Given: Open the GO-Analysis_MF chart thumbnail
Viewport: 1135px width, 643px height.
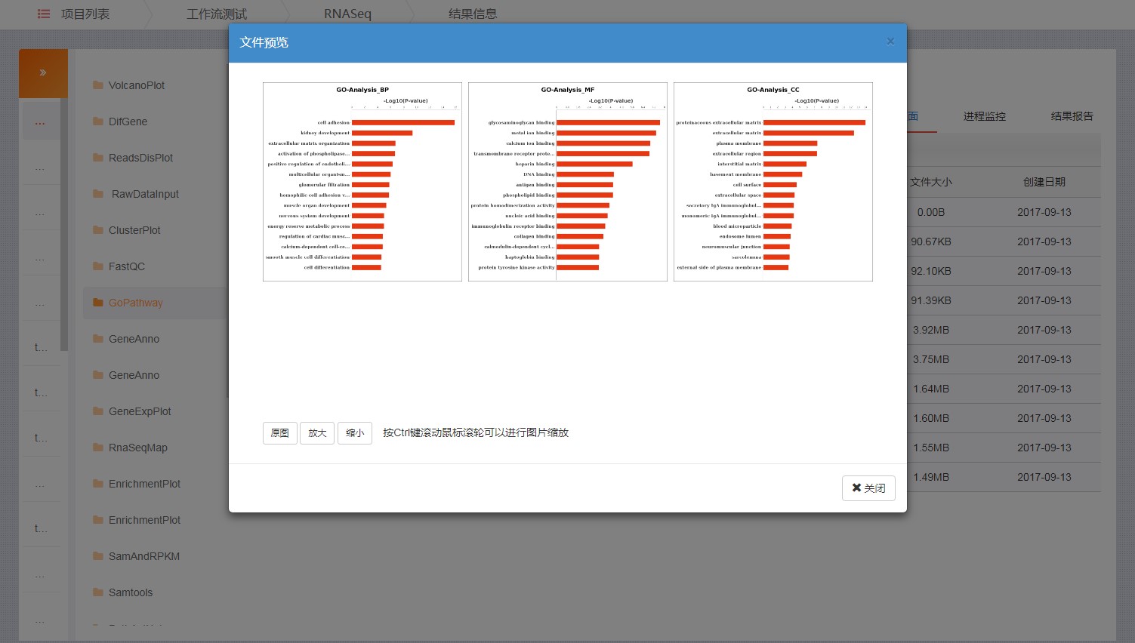Looking at the screenshot, I should tap(568, 182).
